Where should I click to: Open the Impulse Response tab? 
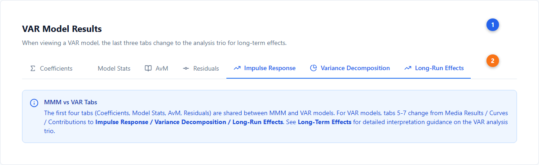pos(265,68)
